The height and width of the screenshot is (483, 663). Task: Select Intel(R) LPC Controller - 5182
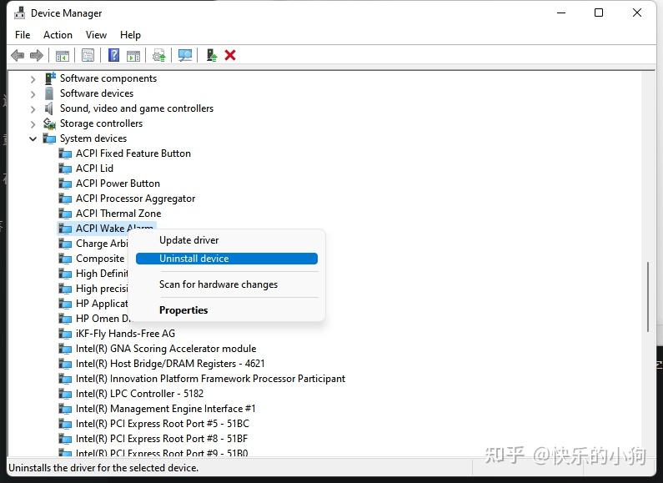point(139,394)
